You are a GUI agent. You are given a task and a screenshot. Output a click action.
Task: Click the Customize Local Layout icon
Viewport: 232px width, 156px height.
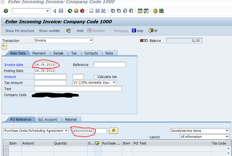[x=161, y=11]
